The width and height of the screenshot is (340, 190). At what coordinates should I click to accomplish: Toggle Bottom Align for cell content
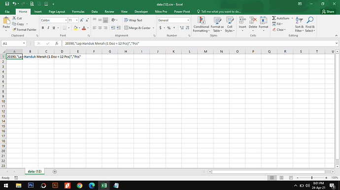point(105,20)
